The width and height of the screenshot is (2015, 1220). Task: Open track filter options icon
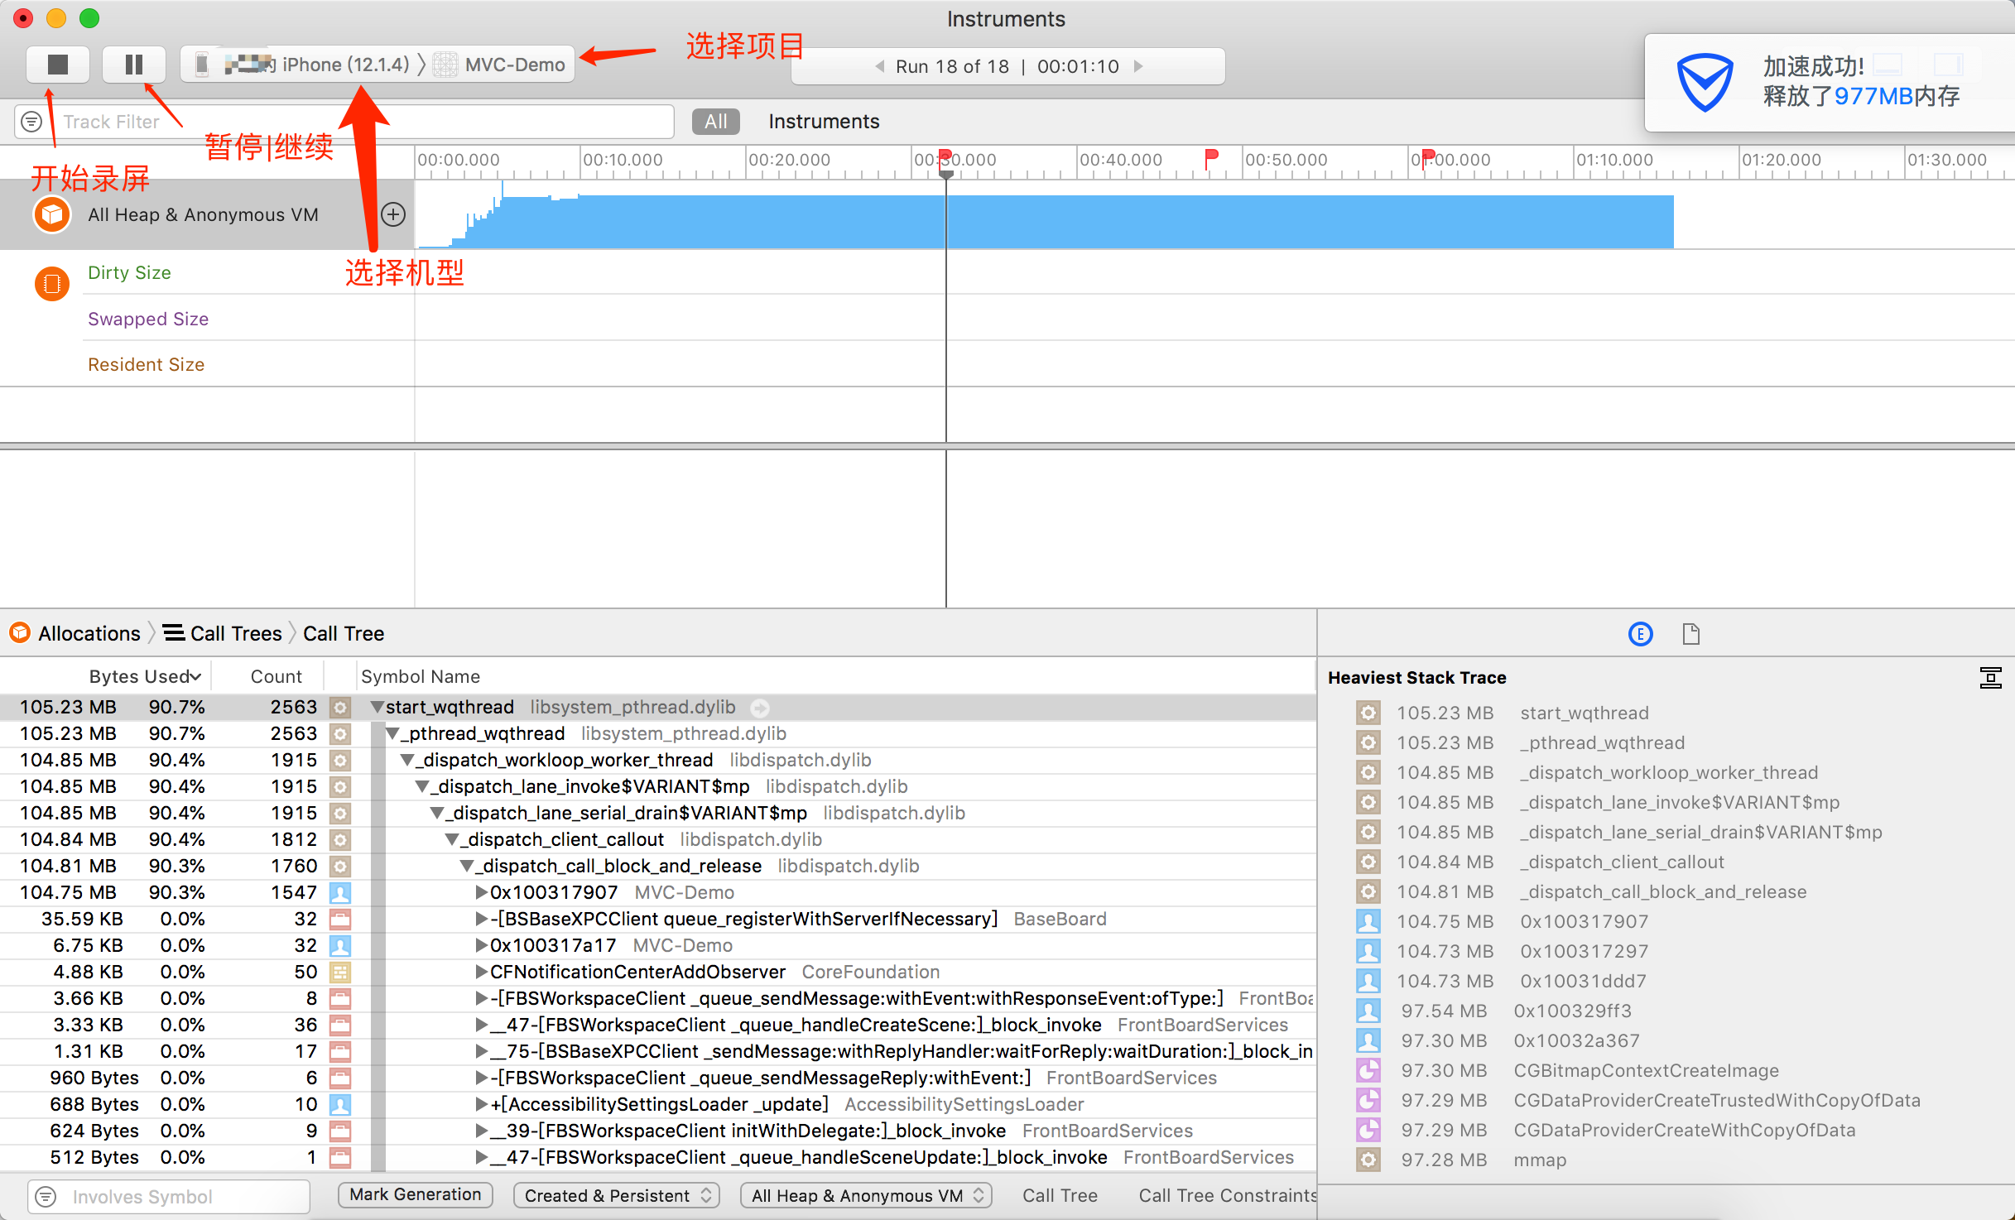point(31,122)
